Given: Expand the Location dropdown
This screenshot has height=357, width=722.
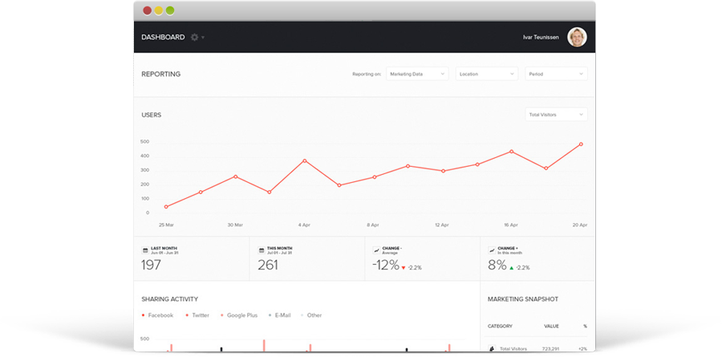Looking at the screenshot, I should coord(487,74).
